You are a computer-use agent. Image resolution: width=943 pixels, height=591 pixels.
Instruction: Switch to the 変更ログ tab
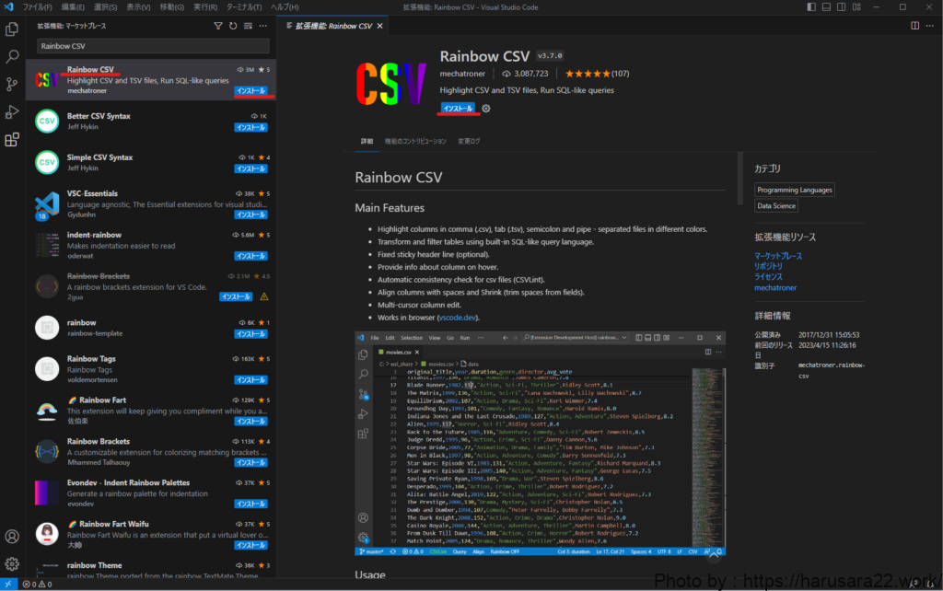tap(470, 142)
